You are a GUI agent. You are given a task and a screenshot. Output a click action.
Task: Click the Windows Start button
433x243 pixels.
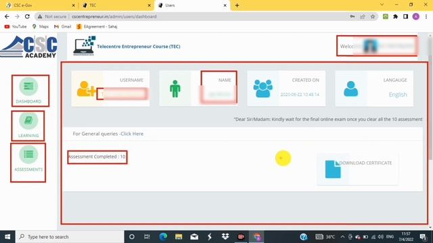point(7,237)
